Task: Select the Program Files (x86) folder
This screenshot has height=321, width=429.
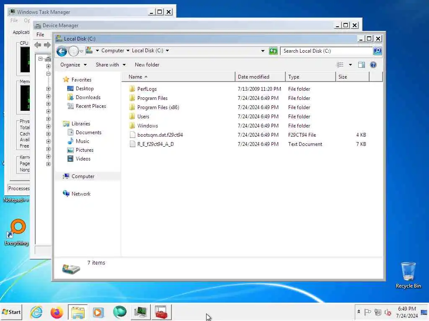Action: coord(158,107)
